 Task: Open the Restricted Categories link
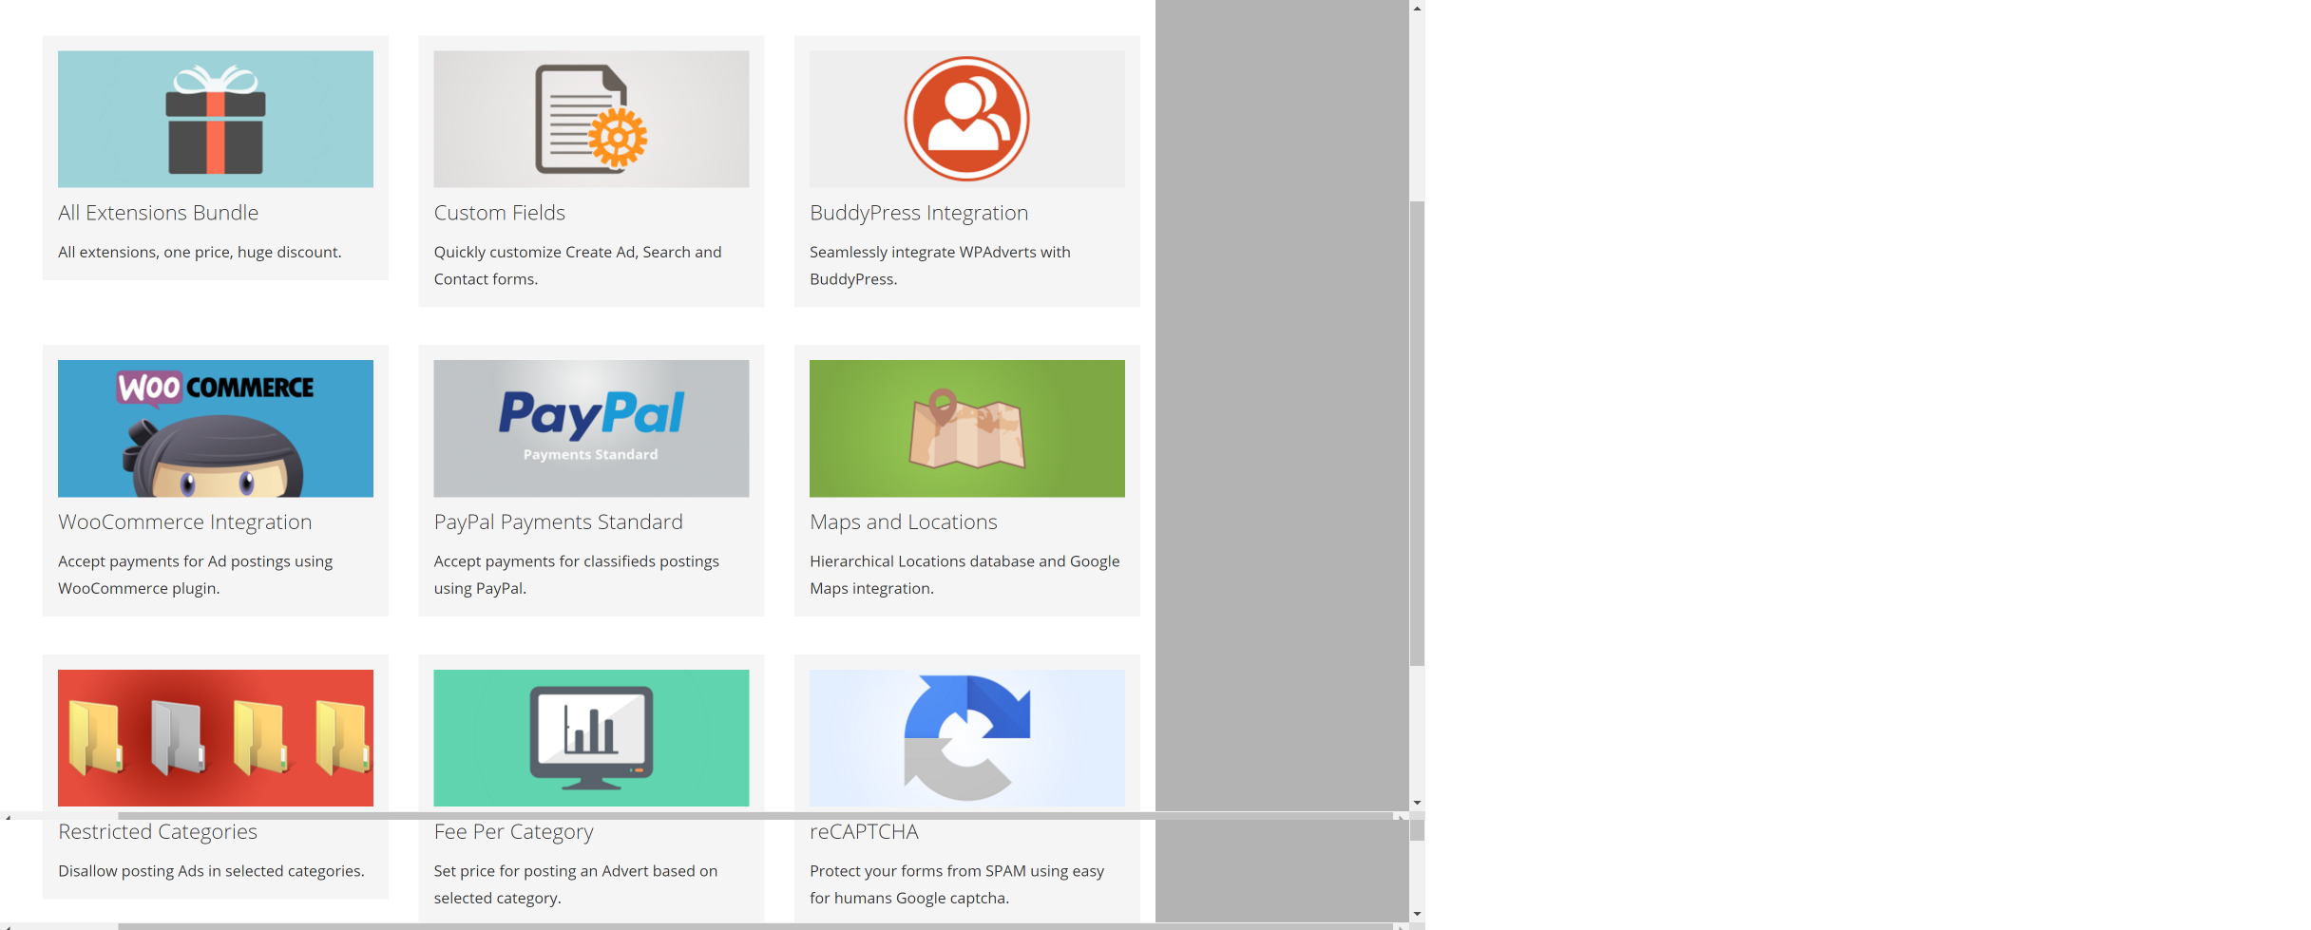(x=158, y=830)
